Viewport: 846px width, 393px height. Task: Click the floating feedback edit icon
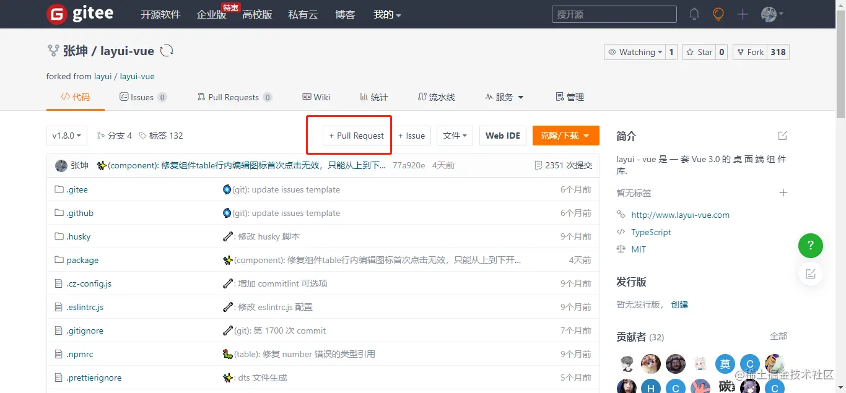pyautogui.click(x=811, y=274)
